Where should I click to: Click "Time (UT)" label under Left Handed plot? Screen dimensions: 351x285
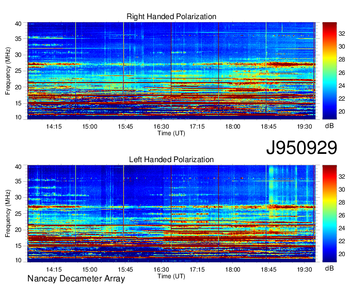point(171,276)
